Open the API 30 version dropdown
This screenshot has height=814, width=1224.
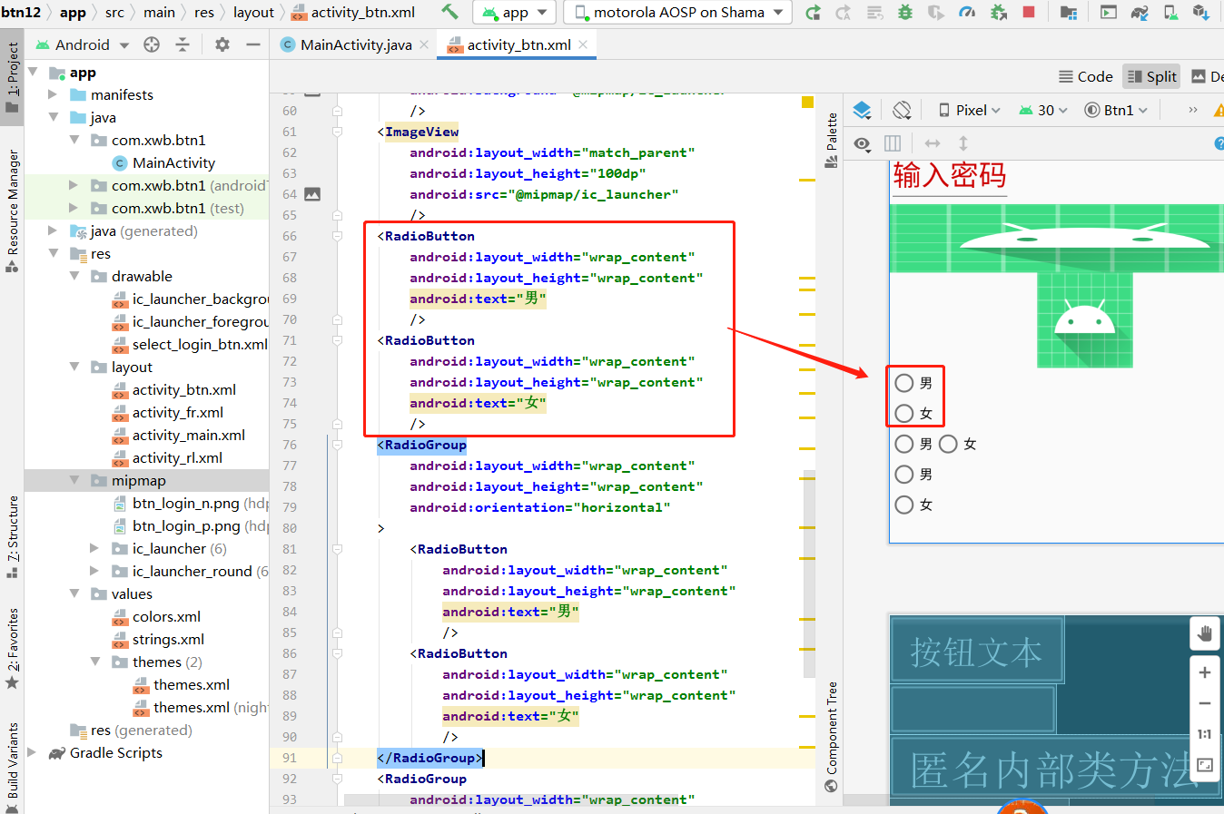click(1042, 110)
